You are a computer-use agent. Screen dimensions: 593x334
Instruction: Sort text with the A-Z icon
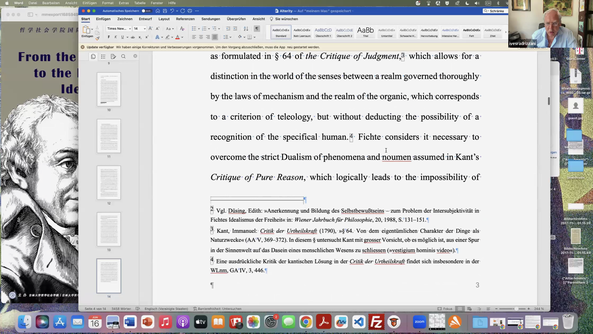(x=246, y=29)
